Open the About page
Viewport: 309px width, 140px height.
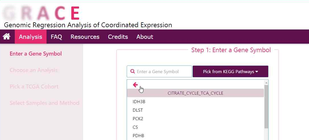pos(145,37)
